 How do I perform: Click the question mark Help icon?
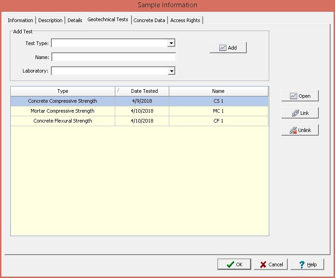point(302,264)
